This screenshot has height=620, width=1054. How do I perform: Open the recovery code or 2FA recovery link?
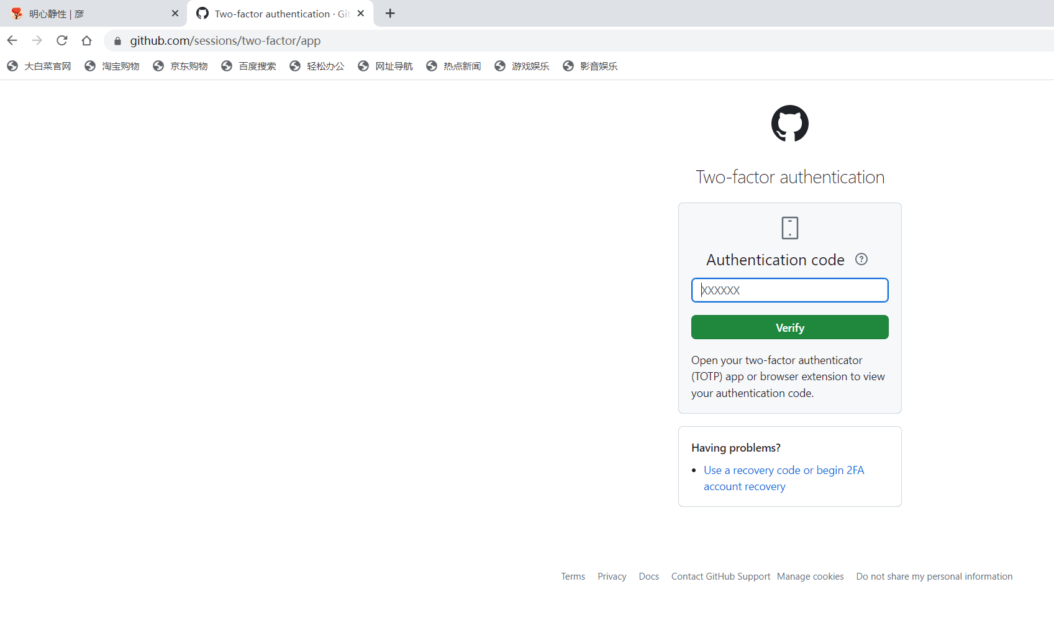784,478
